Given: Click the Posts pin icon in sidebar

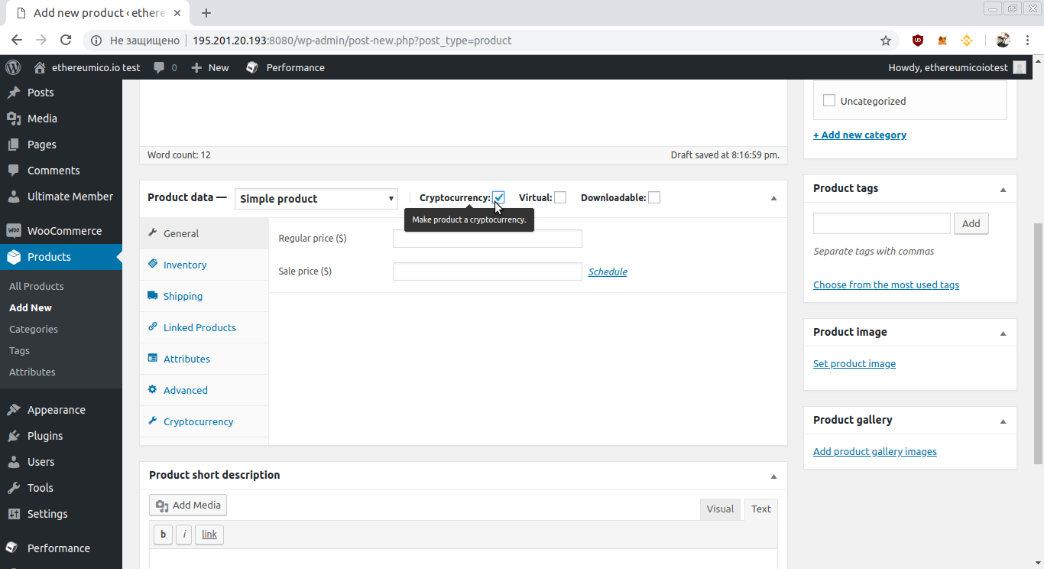Looking at the screenshot, I should pyautogui.click(x=13, y=93).
